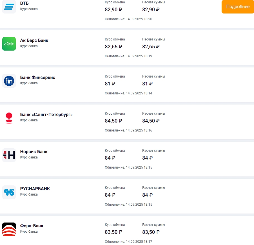Click the 82,65 ₽ exchange rate of Ак Барс
The width and height of the screenshot is (254, 245).
click(x=113, y=47)
